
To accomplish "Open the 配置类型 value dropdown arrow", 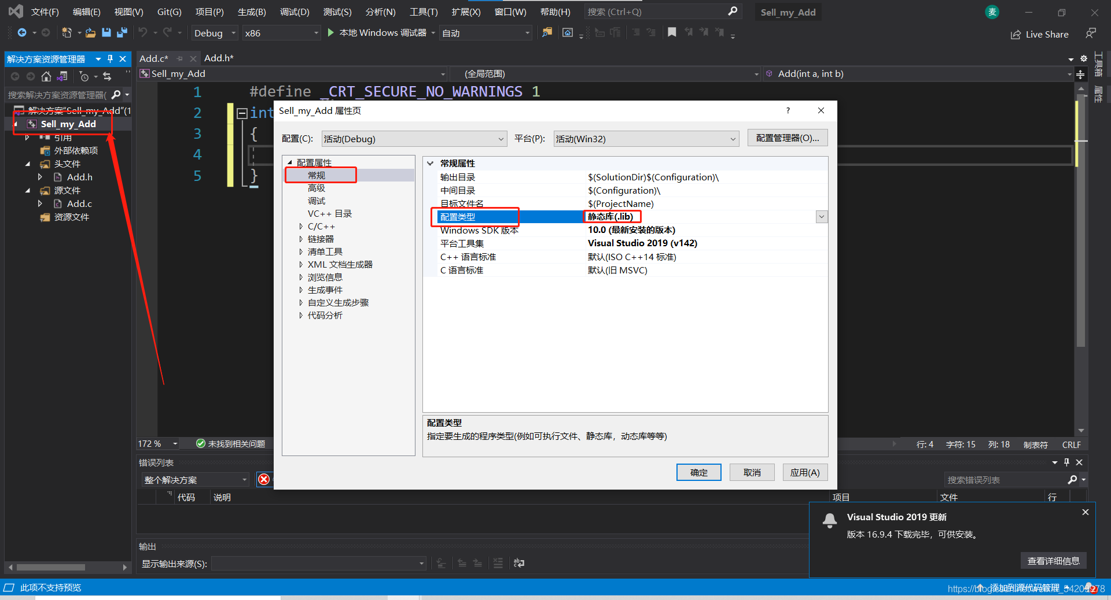I will 822,217.
